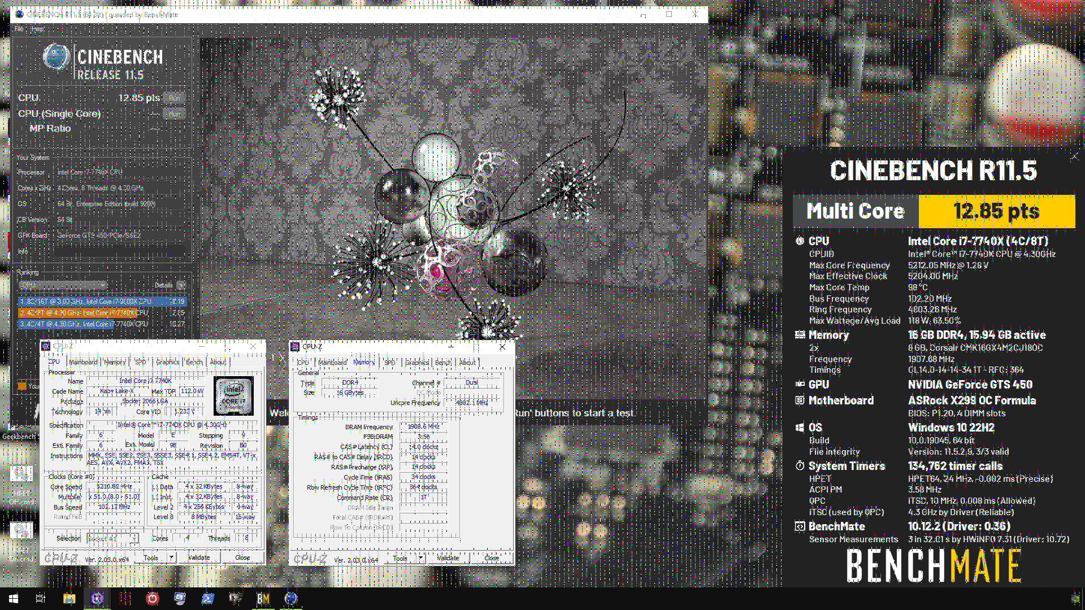Open About tab in CPU-Z Memory window
Viewport: 1085px width, 610px height.
(x=467, y=363)
